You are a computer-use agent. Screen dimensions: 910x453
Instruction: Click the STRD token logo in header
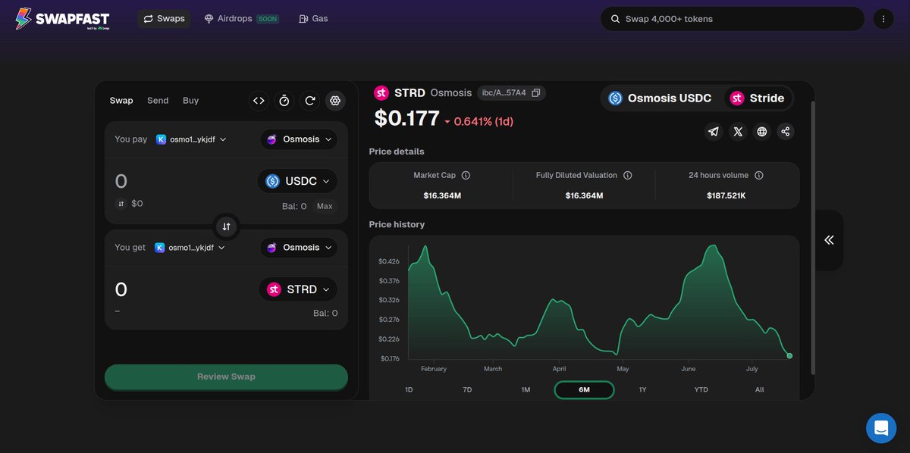coord(381,93)
